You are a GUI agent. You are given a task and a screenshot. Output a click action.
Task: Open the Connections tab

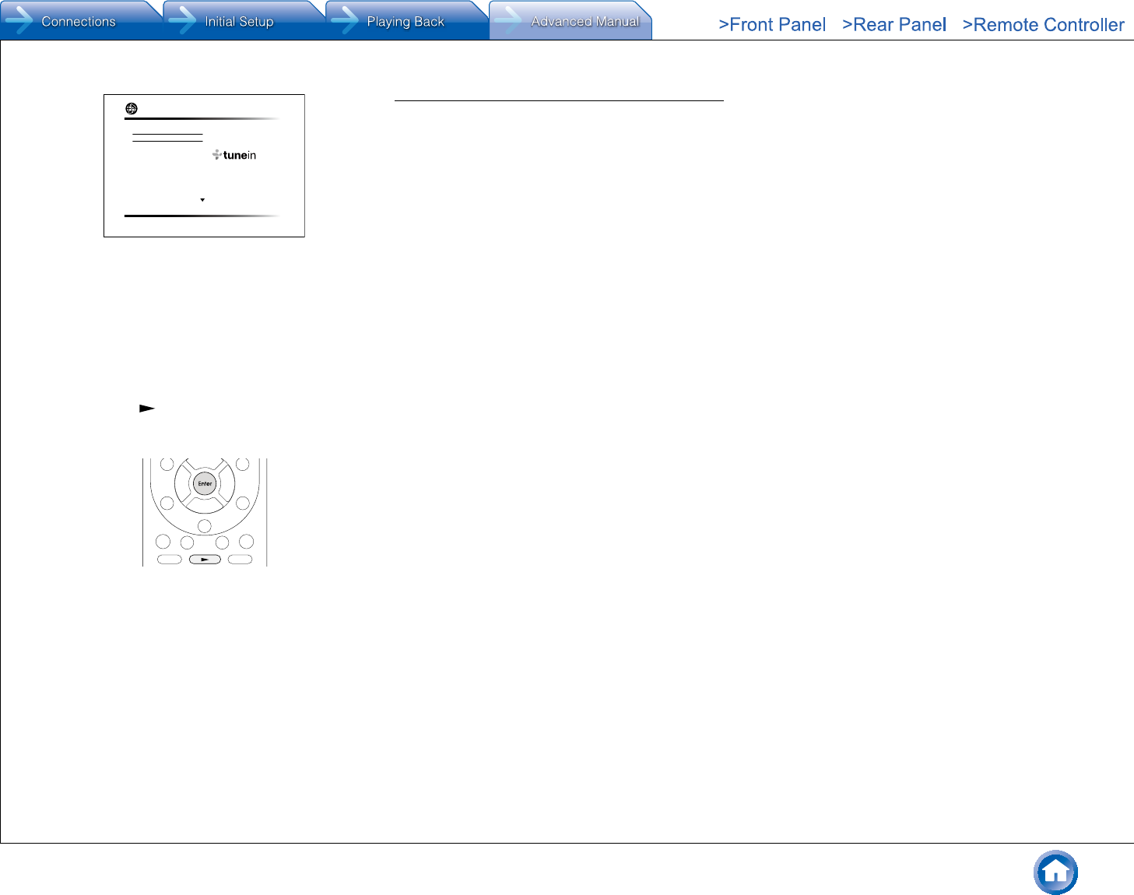[81, 21]
